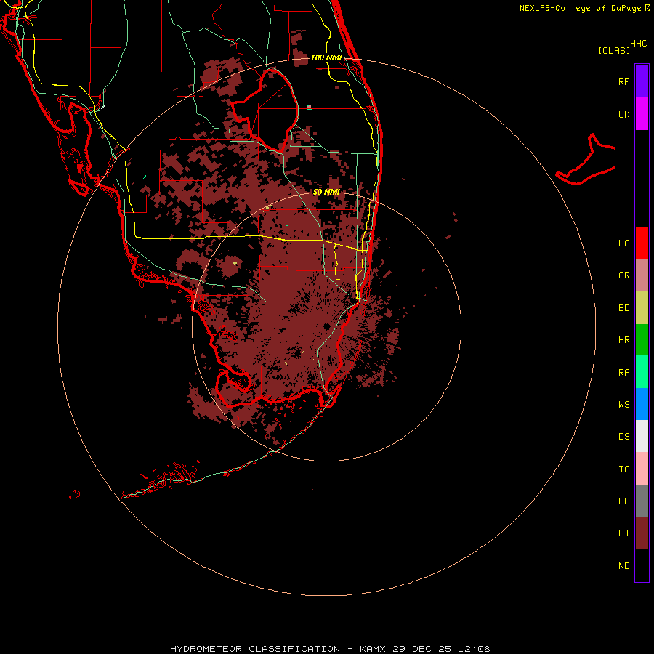Click the HA red legend swatch
The width and height of the screenshot is (654, 654).
642,243
